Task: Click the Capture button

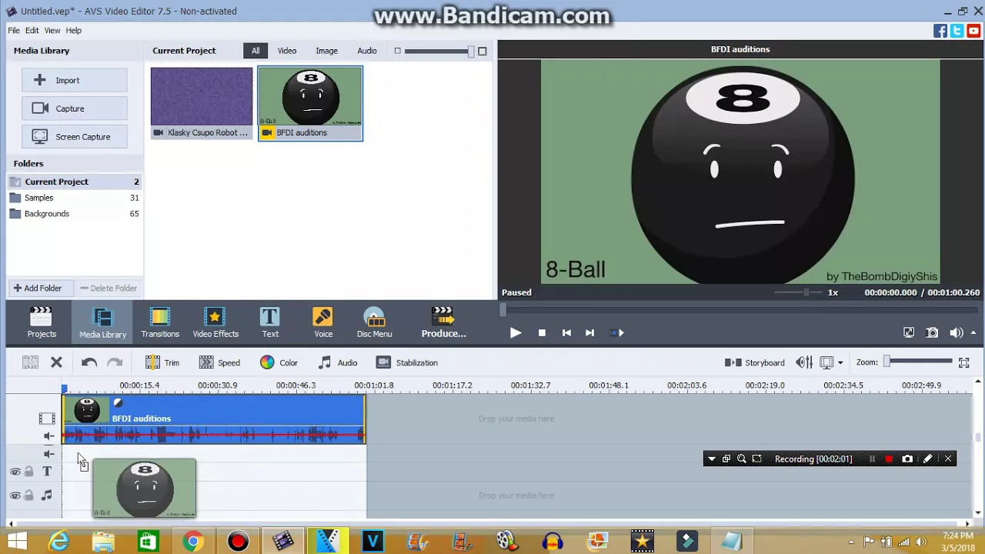Action: coord(75,108)
